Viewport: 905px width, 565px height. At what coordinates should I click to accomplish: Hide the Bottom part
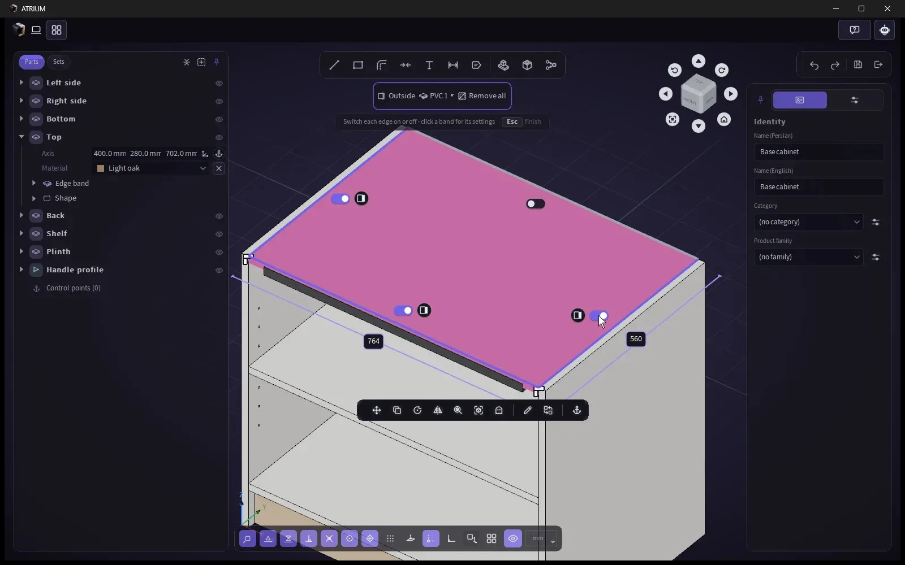tap(219, 119)
